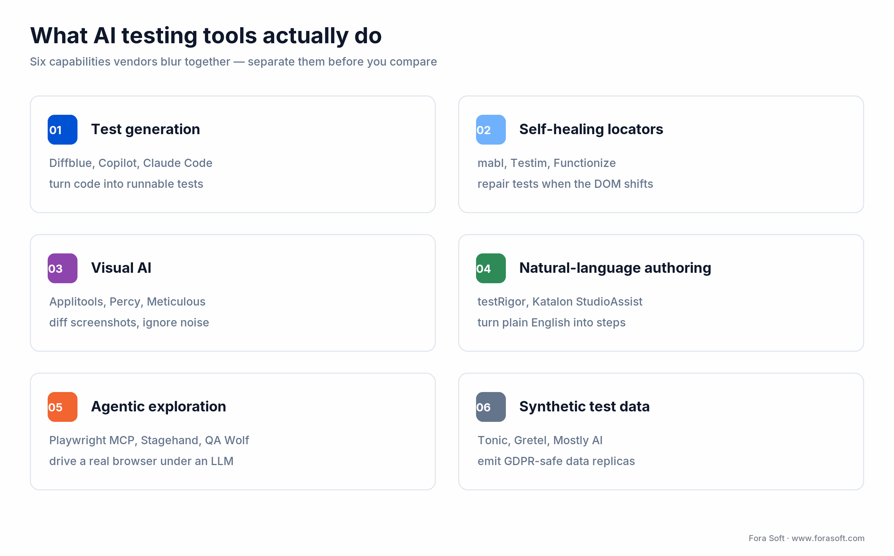Image resolution: width=894 pixels, height=556 pixels.
Task: Click 'Diffblue, Copilot, Claude Code' text
Action: click(131, 163)
